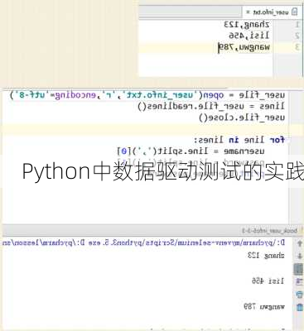Place the cursor in the 'wangwu,789' line
This screenshot has height=331, width=304.
(244, 47)
